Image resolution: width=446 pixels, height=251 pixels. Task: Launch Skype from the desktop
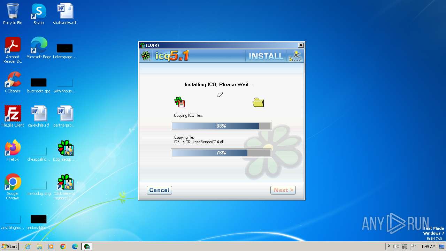(38, 14)
